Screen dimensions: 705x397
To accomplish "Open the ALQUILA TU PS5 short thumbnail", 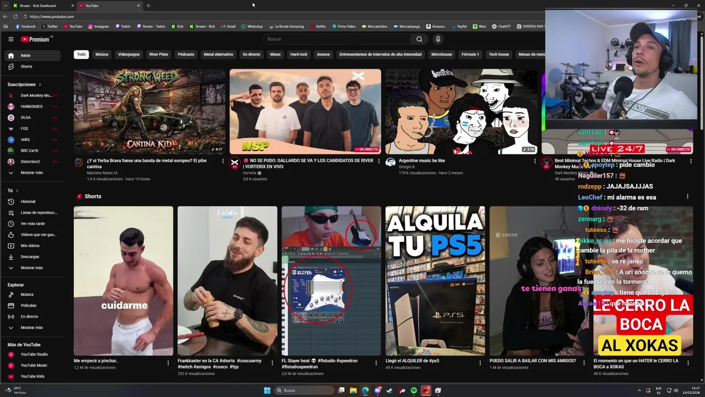I will pos(435,281).
